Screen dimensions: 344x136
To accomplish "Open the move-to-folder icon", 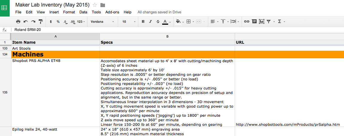I will coord(103,5).
